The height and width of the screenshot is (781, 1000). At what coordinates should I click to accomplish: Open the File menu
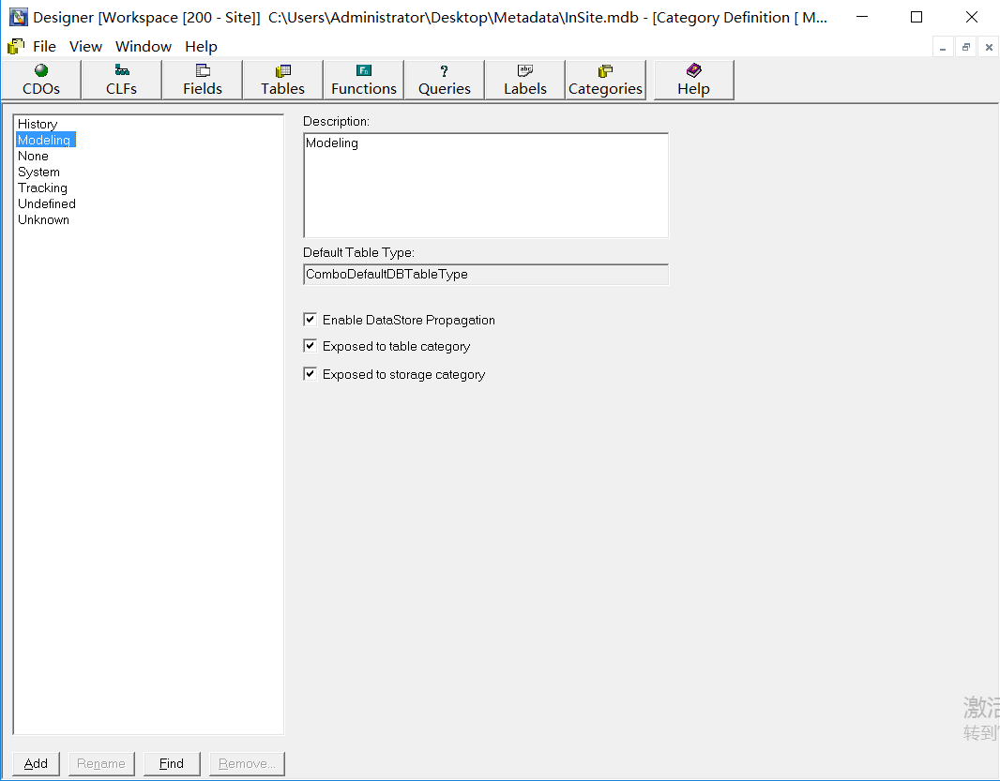[x=44, y=46]
